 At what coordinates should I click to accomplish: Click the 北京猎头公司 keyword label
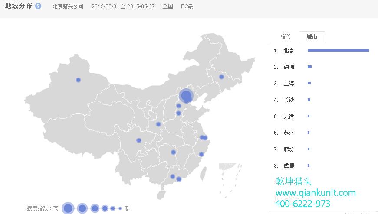point(68,6)
